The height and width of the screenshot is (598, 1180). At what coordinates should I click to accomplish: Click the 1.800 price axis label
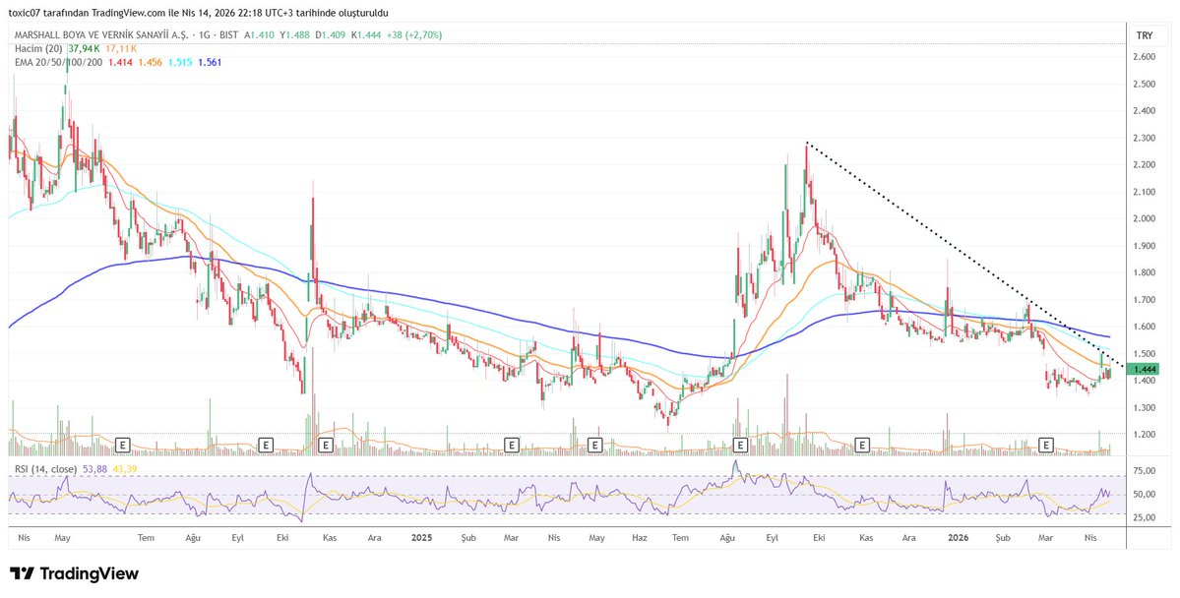click(x=1144, y=273)
